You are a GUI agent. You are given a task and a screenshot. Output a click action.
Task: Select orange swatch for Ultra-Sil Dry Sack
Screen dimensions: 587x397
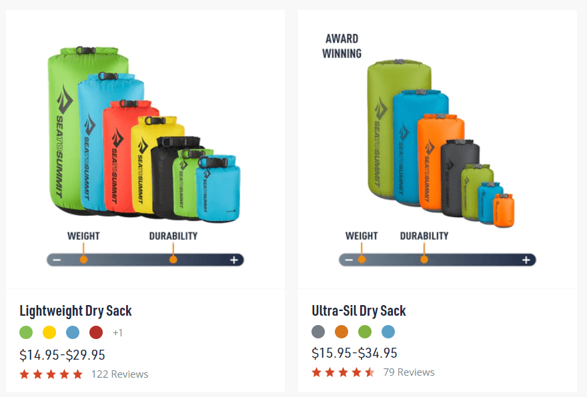tap(342, 332)
